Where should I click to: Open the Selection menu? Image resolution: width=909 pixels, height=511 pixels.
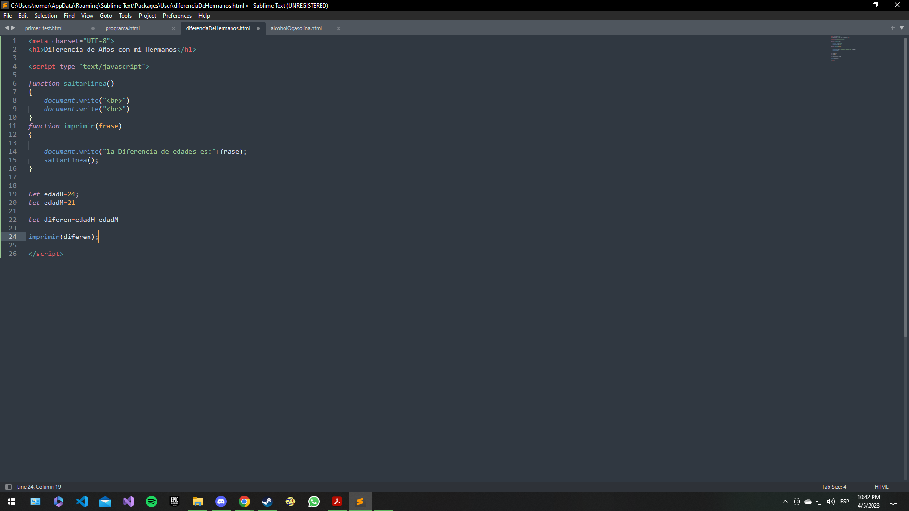point(45,16)
